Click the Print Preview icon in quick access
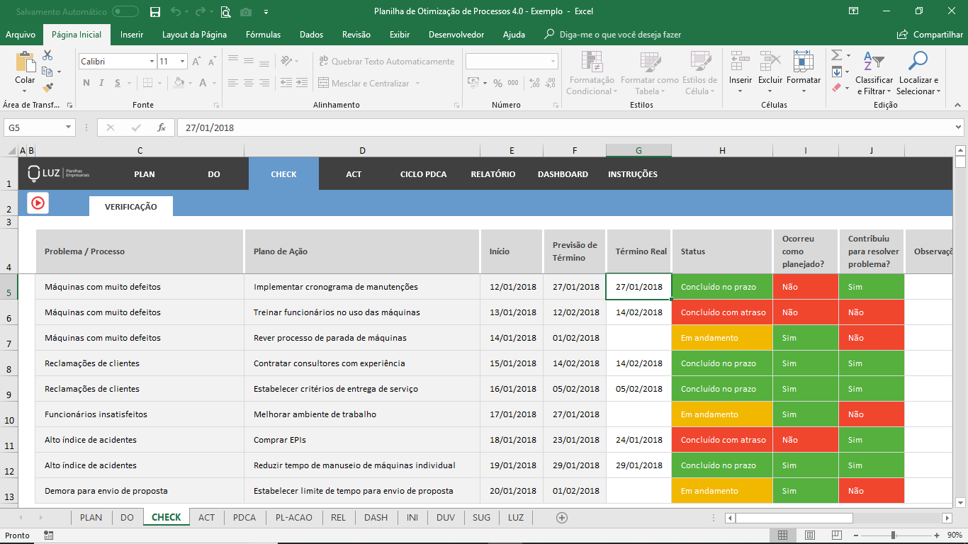This screenshot has height=544, width=968. point(225,11)
